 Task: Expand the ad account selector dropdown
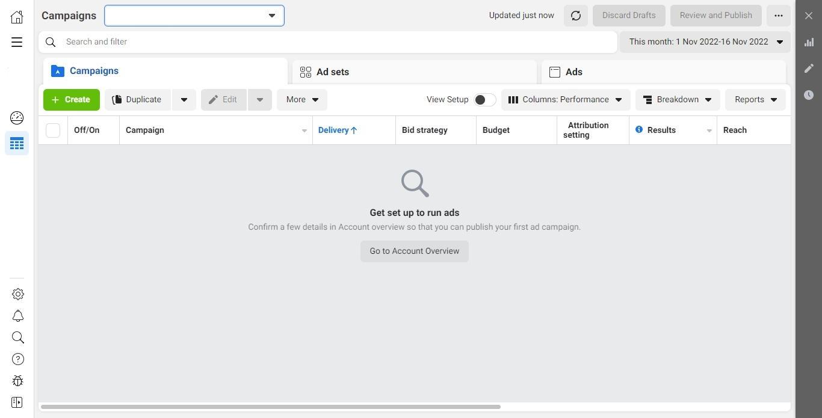click(x=194, y=16)
